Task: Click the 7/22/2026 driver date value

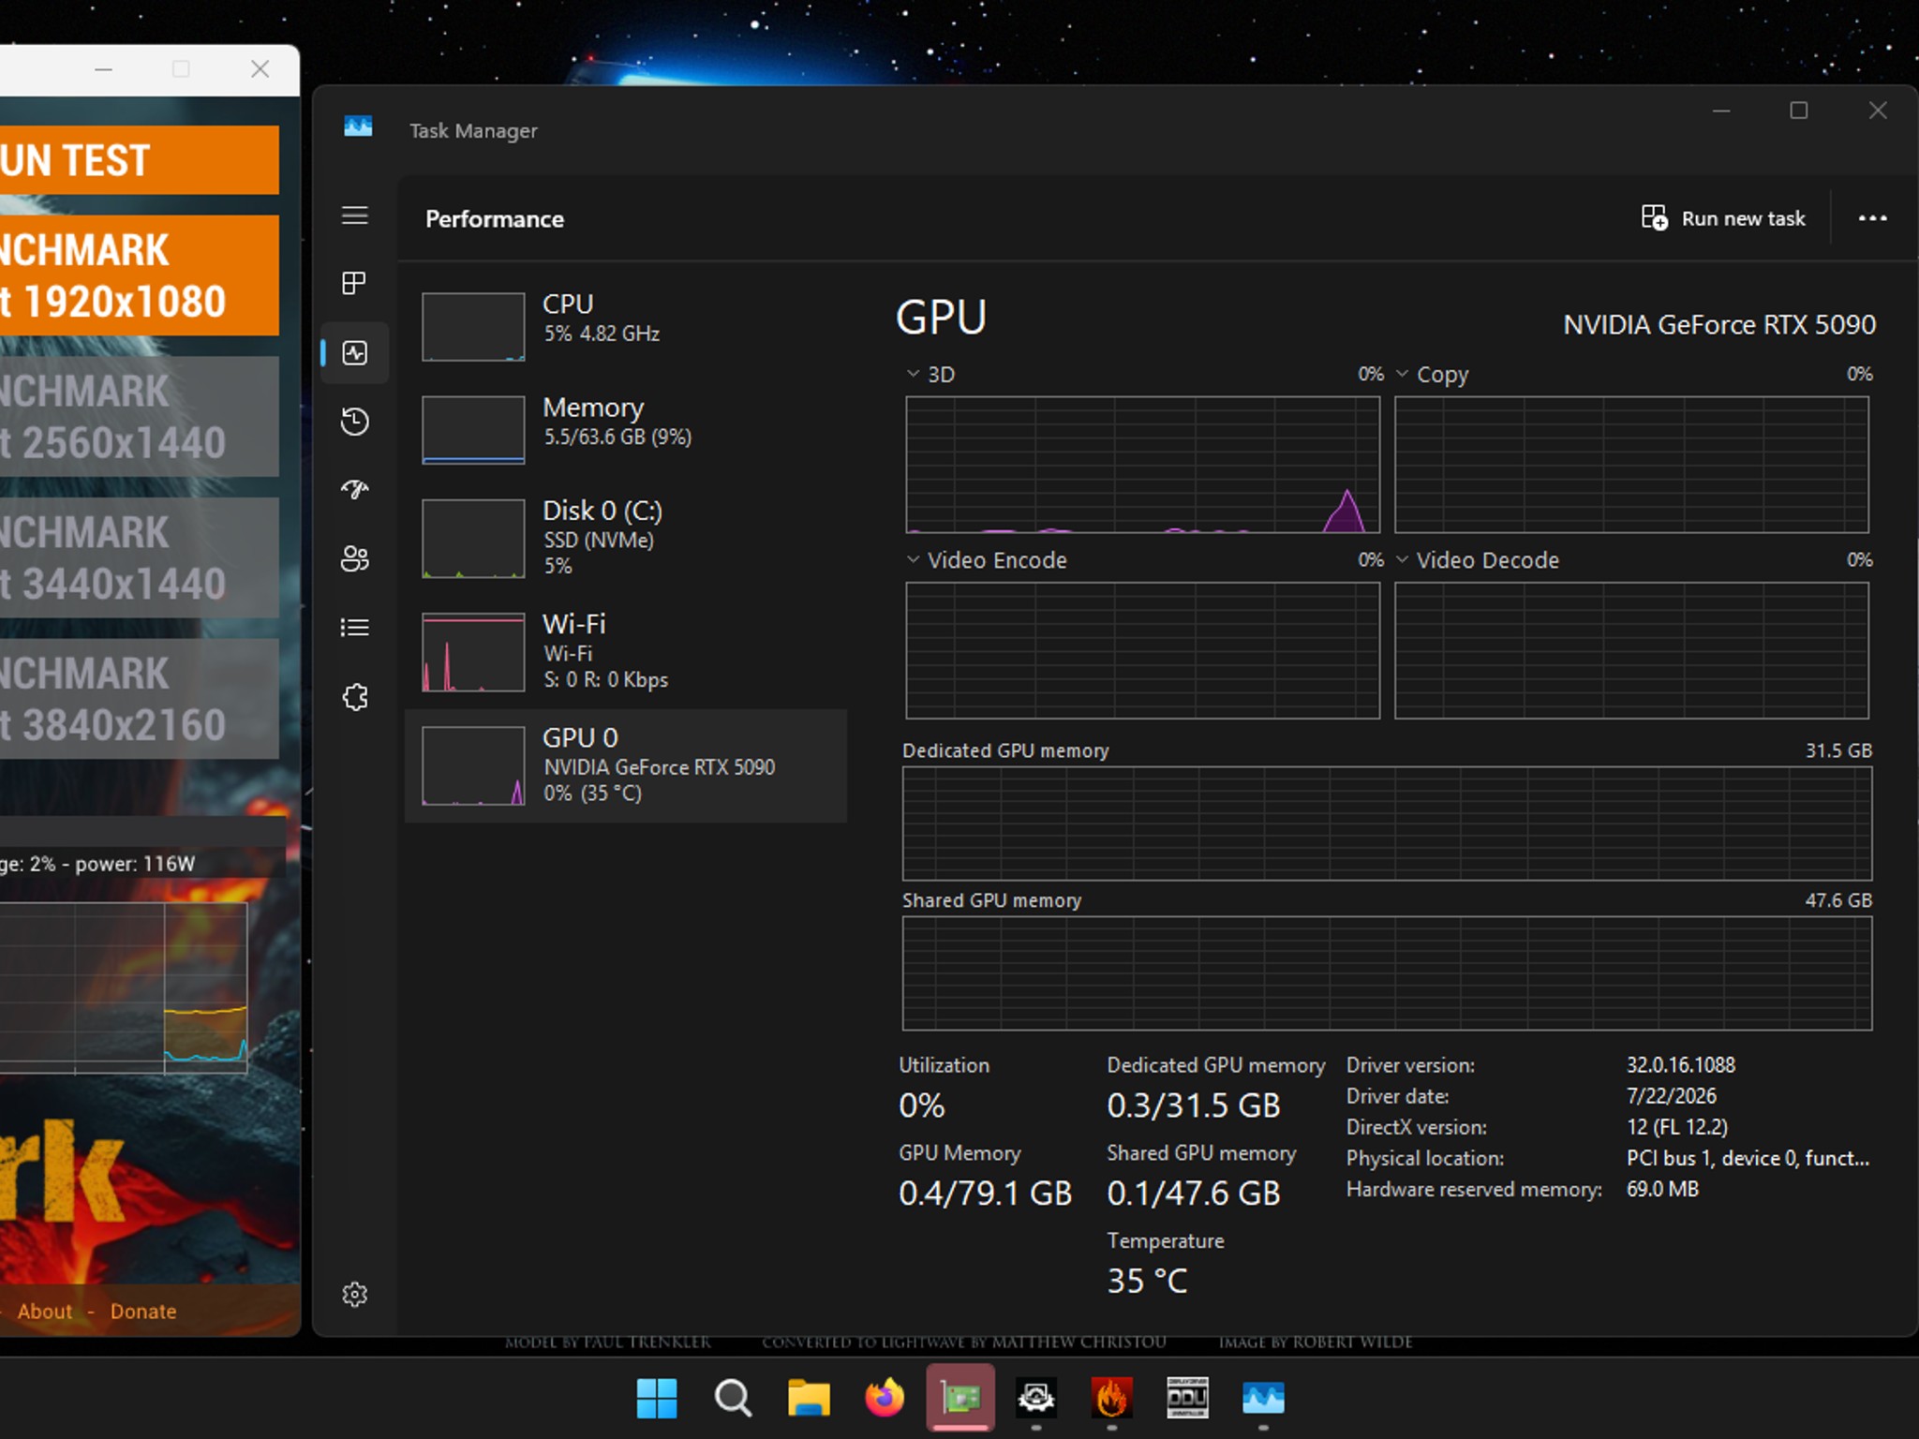Action: tap(1672, 1096)
